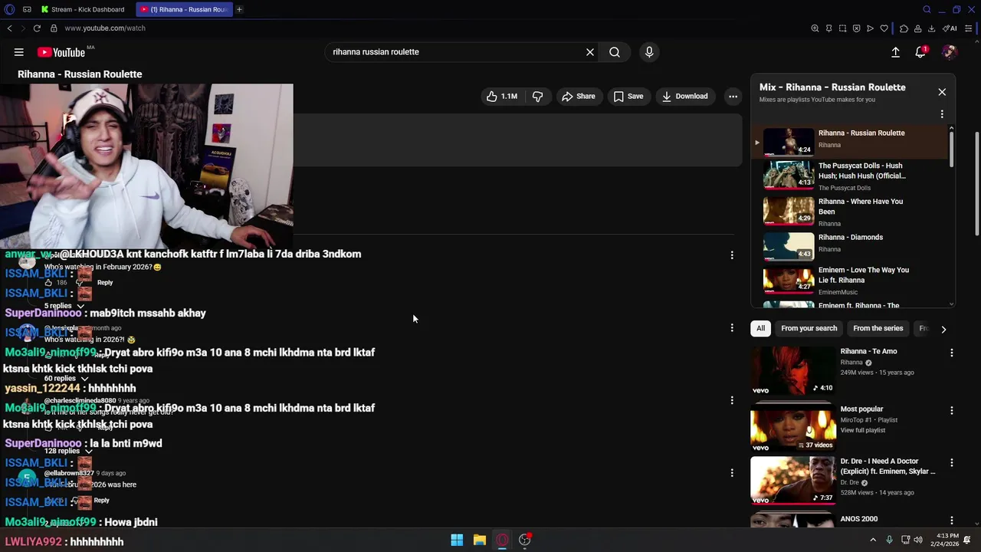This screenshot has width=981, height=552.
Task: Take a snapshot with the browser capture icon
Action: pyautogui.click(x=842, y=28)
